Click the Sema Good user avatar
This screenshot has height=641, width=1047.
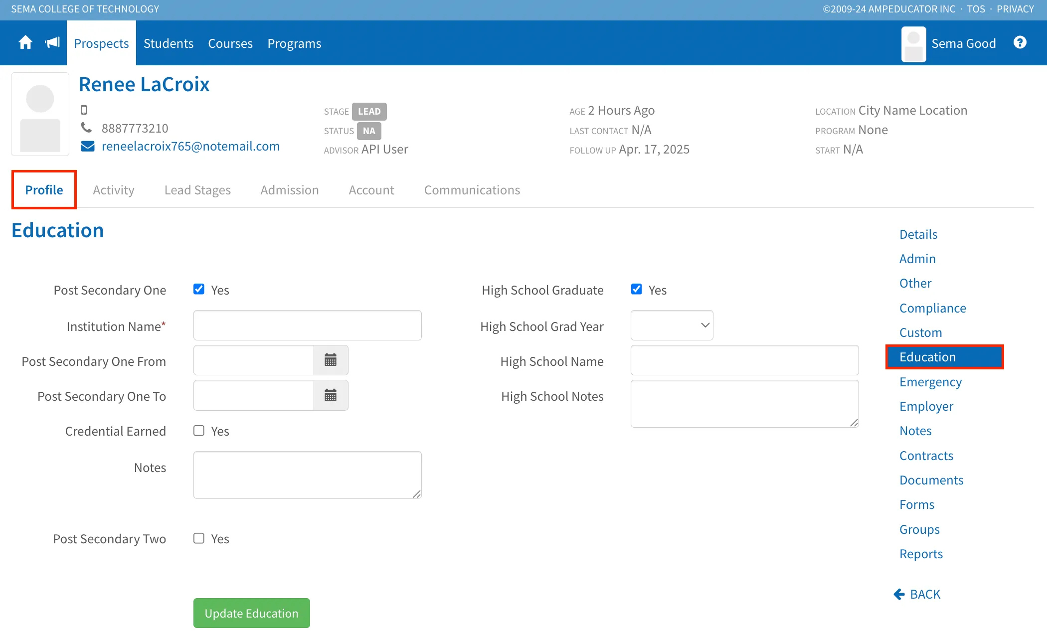[913, 44]
